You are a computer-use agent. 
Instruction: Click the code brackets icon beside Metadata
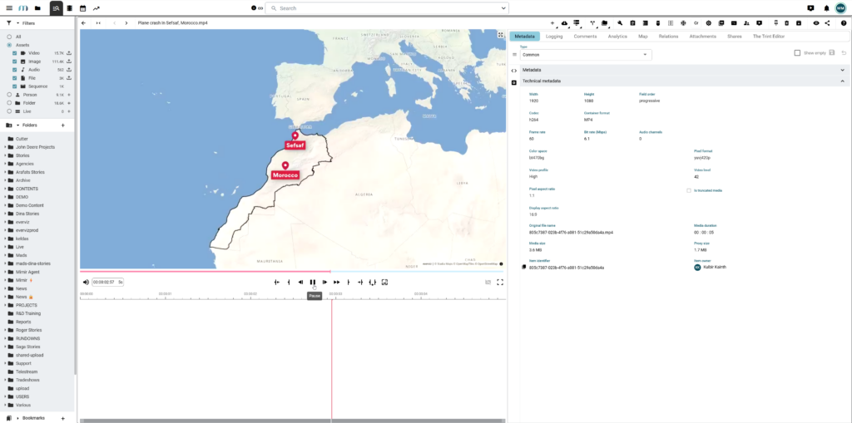pos(514,71)
